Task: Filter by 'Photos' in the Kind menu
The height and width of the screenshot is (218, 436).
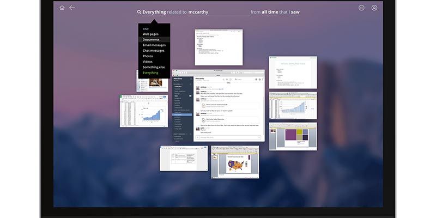Action: click(x=148, y=56)
